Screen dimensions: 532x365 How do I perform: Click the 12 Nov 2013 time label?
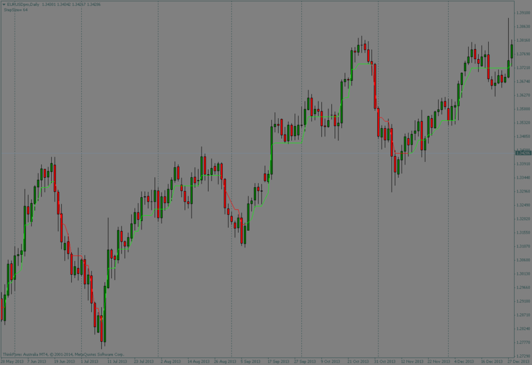[x=411, y=362]
